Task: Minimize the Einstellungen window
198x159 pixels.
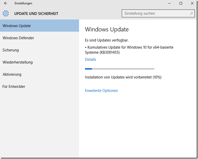Action: (x=169, y=3)
